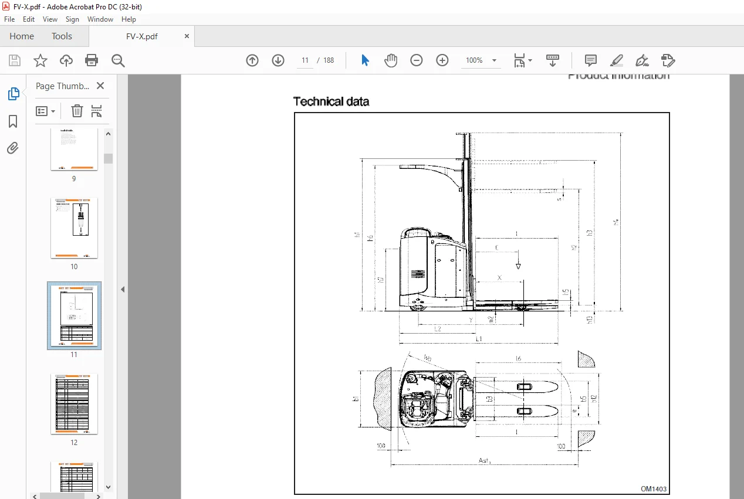Click the page number field
This screenshot has height=499, width=744.
[305, 60]
